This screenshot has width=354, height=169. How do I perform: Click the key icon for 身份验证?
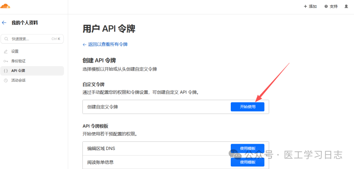(x=6, y=61)
